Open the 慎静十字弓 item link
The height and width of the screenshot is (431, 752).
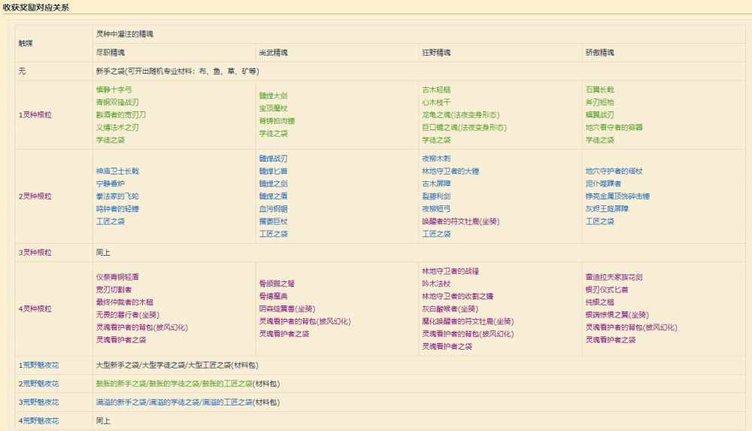(114, 90)
